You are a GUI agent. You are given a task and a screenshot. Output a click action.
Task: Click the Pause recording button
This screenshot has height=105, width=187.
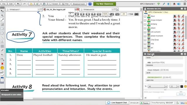pos(145,103)
